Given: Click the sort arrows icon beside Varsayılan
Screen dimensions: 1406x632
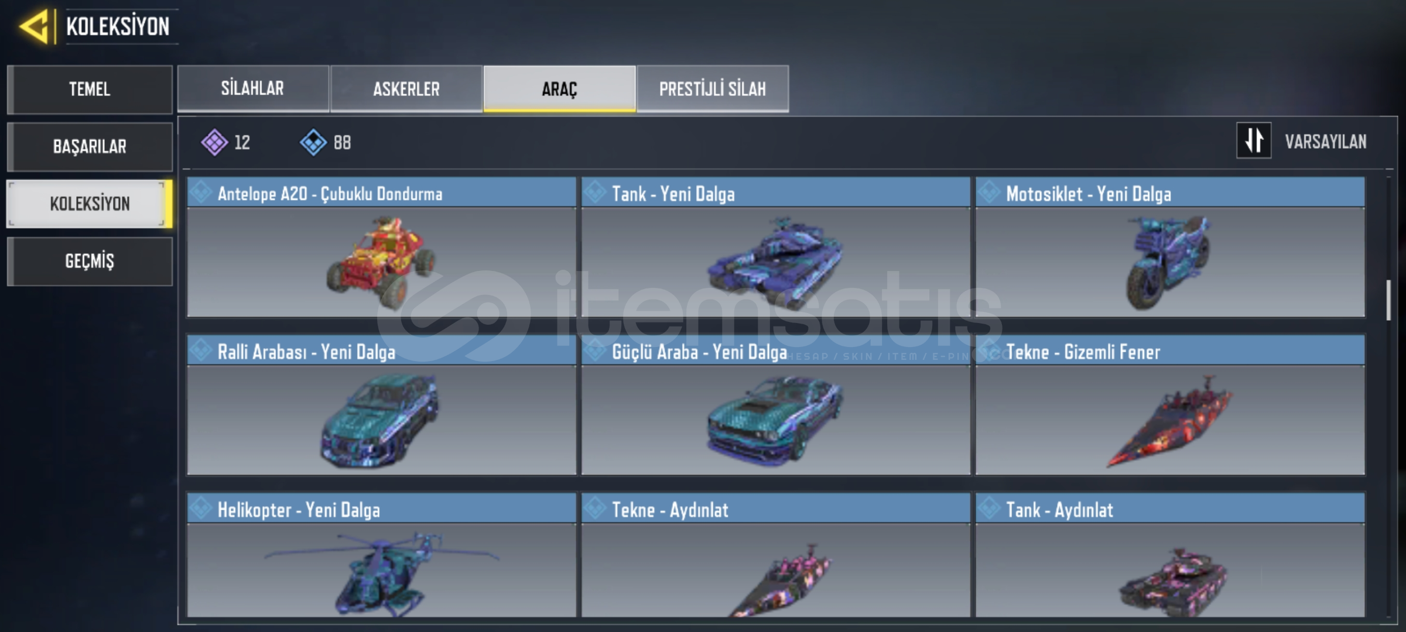Looking at the screenshot, I should pyautogui.click(x=1254, y=141).
